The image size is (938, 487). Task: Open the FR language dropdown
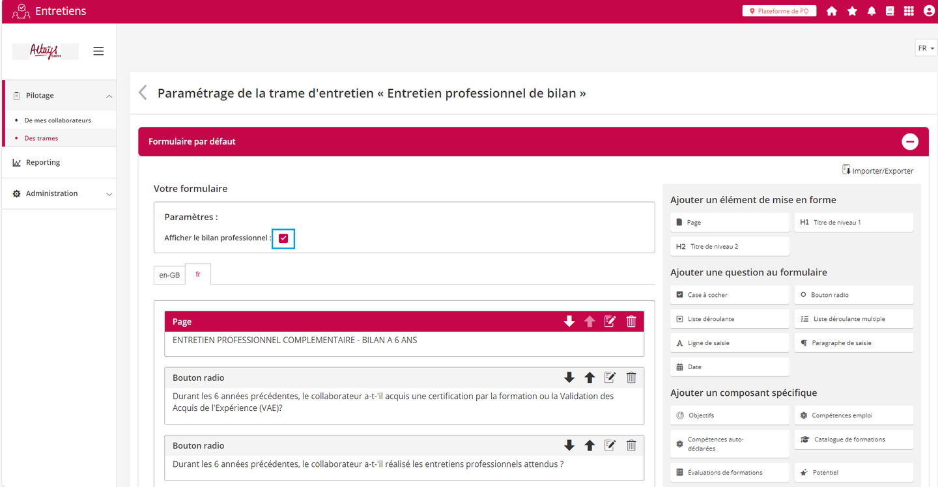(x=926, y=48)
